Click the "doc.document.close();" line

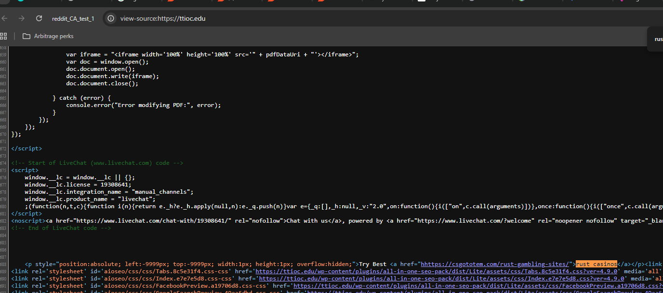102,83
